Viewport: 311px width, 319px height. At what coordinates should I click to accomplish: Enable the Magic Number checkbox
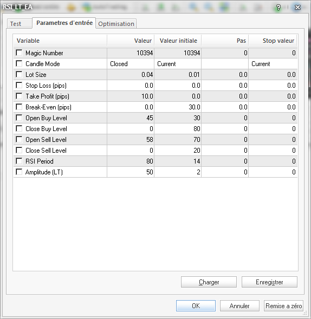click(19, 53)
